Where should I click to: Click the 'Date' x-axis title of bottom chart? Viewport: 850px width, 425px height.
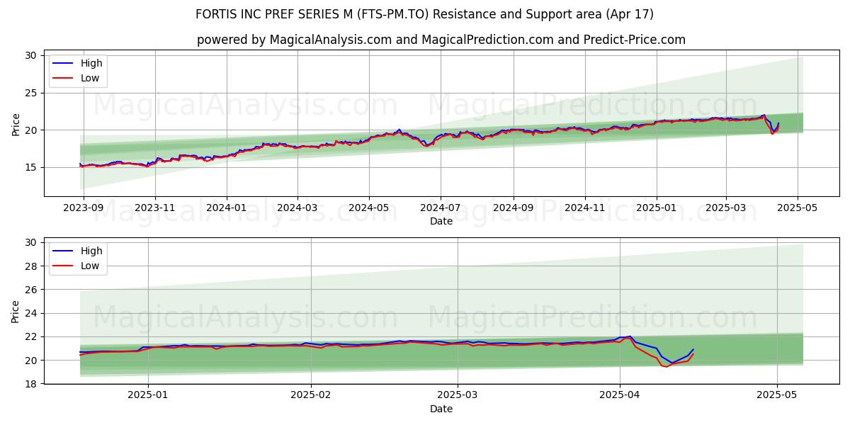(x=441, y=409)
